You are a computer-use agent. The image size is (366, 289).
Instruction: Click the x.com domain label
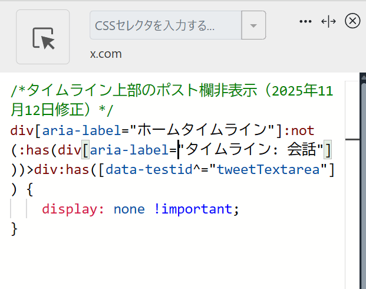pyautogui.click(x=105, y=54)
